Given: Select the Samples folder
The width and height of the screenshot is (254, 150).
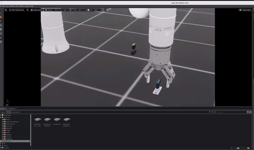Looking at the screenshot, I should click(x=9, y=135).
